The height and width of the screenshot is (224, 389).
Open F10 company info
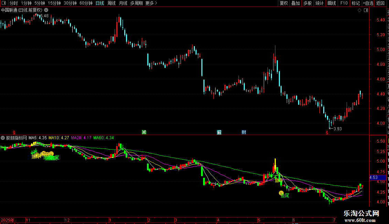tap(344, 3)
